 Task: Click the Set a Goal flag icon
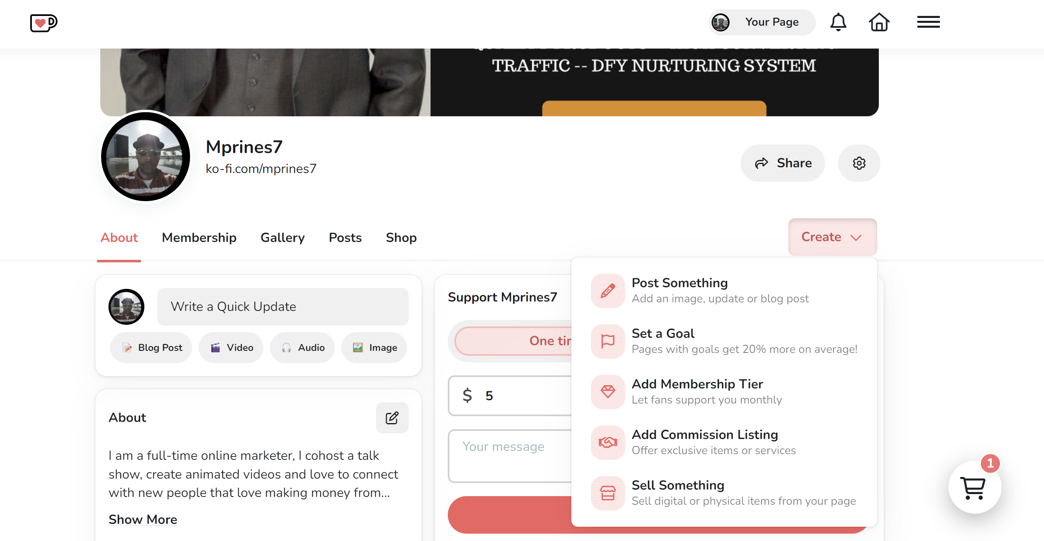(608, 341)
